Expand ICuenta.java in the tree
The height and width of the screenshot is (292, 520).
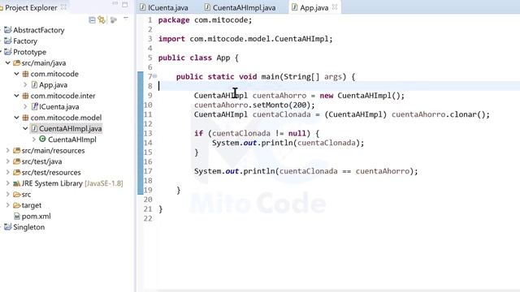25,106
